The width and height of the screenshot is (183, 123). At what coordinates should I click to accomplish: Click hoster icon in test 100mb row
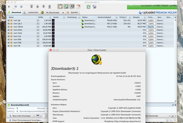pos(53,27)
